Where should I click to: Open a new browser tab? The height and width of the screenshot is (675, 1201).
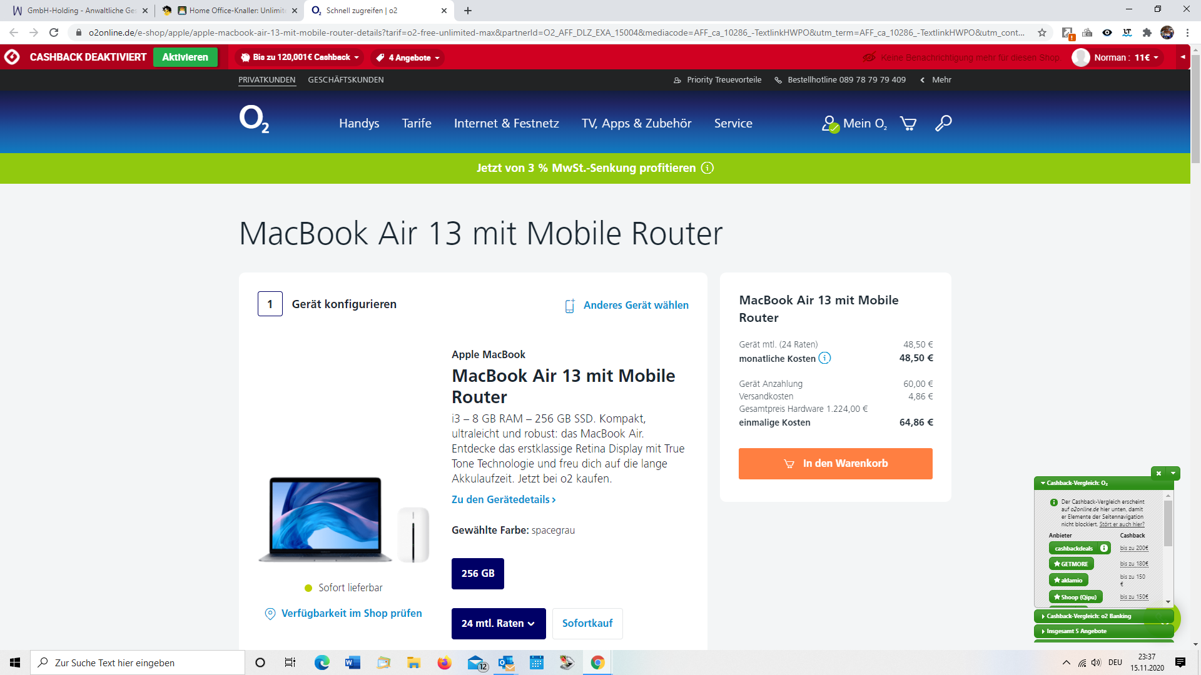[468, 11]
